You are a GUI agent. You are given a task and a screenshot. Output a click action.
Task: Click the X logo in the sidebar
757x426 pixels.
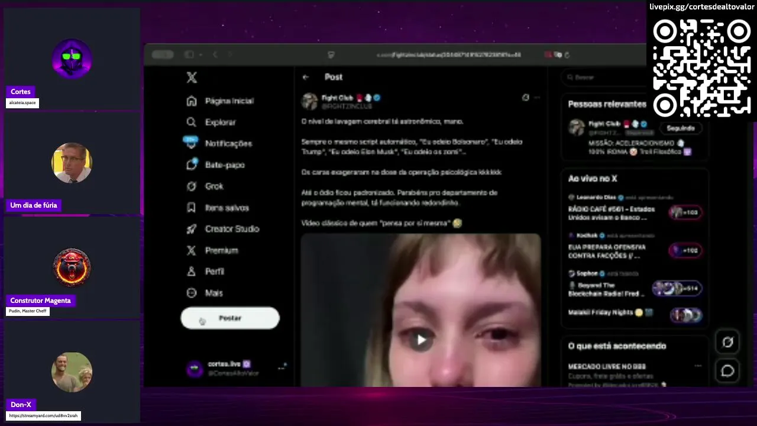(192, 78)
